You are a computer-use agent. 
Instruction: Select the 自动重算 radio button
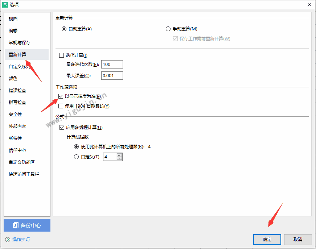[x=64, y=29]
